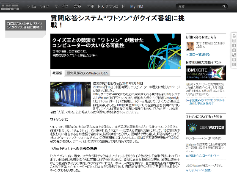Click the left sidebar 質問応答システム navigation item
Image resolution: width=237 pixels, height=174 pixels.
tap(25, 25)
